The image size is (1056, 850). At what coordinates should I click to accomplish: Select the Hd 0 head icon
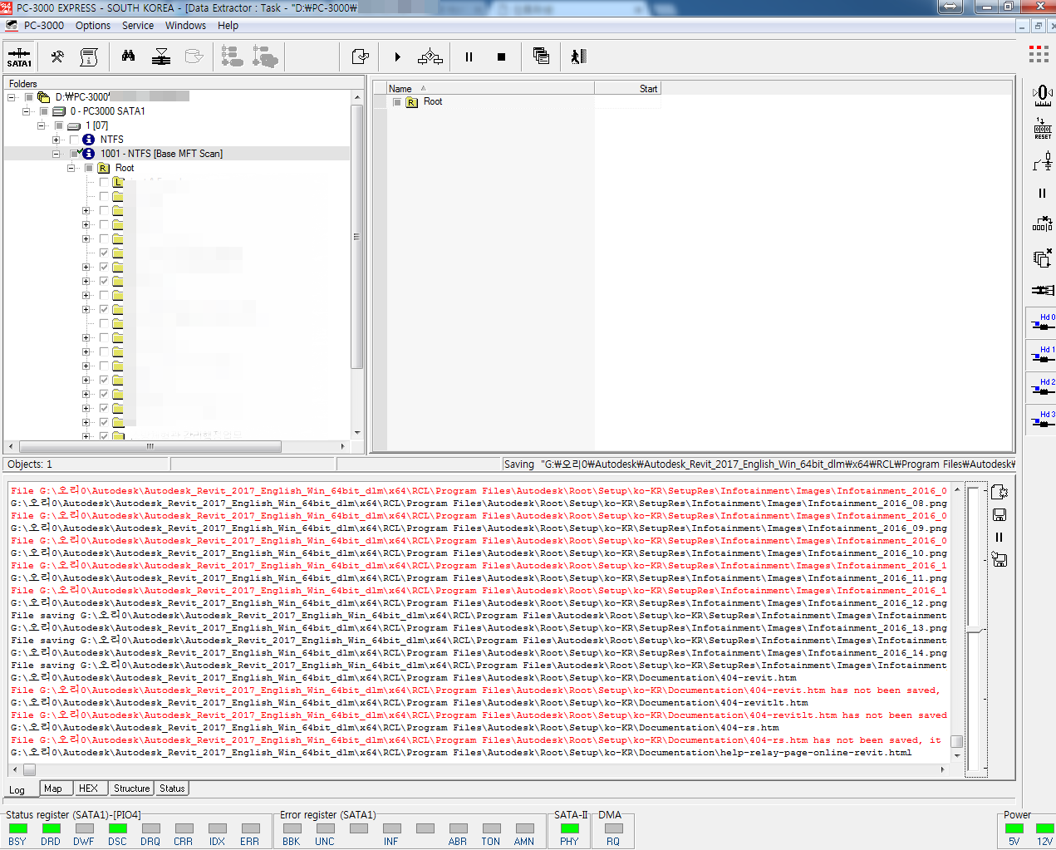1042,322
